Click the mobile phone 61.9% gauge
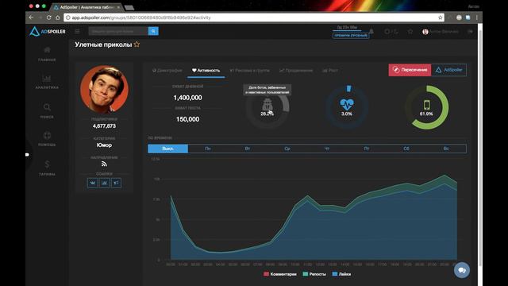 coord(426,107)
